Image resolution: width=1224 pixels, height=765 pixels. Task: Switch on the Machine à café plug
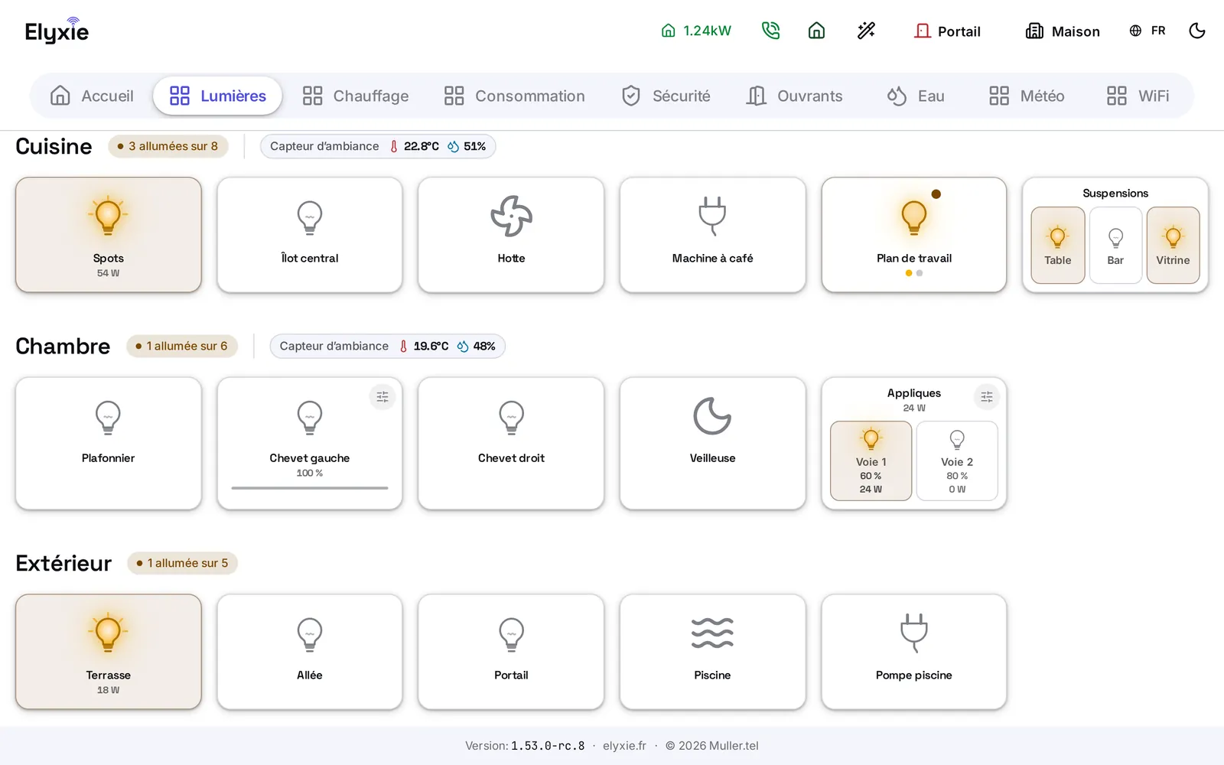pyautogui.click(x=713, y=235)
